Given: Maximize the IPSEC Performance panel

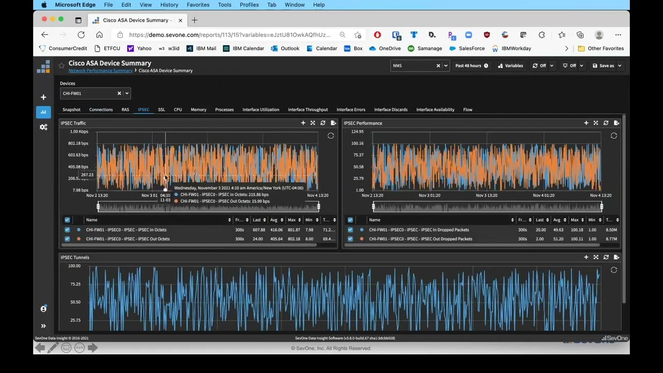Looking at the screenshot, I should 596,123.
